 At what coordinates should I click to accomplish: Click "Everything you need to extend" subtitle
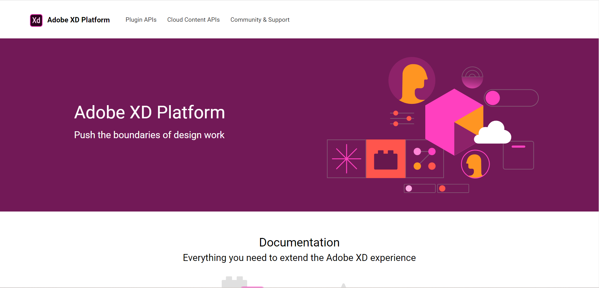click(x=299, y=258)
